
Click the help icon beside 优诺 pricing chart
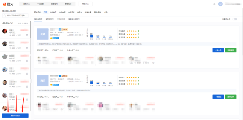(x=87, y=36)
